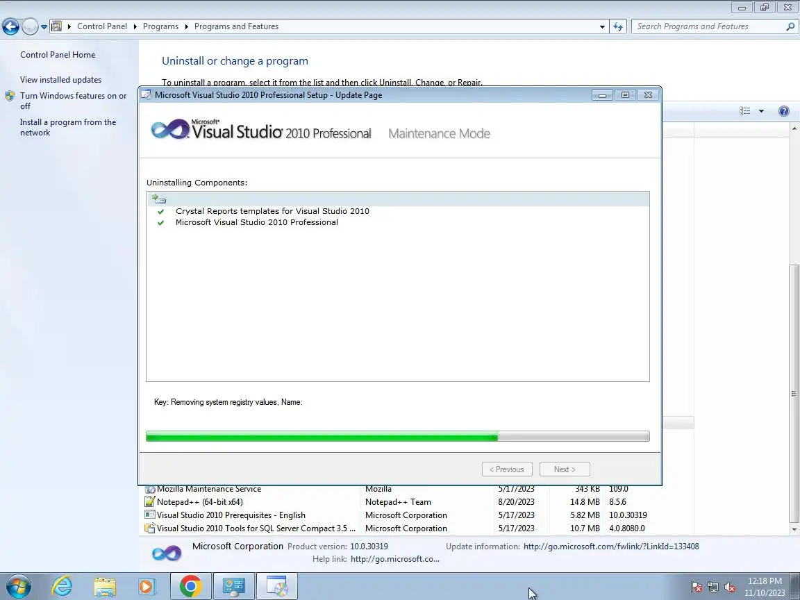Click the Visual Studio infinity logo
The width and height of the screenshot is (800, 600).
coord(170,129)
